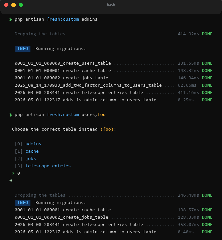Select the 'admins' option [0]
222x240 pixels.
(33, 144)
